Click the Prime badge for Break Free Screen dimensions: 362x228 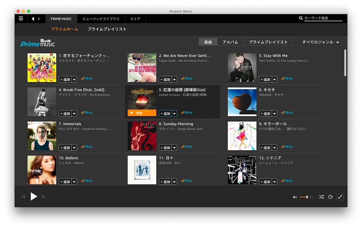(x=87, y=113)
